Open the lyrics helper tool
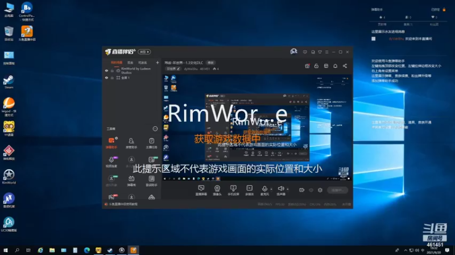Screen dimensions: 455x255 point(151,181)
